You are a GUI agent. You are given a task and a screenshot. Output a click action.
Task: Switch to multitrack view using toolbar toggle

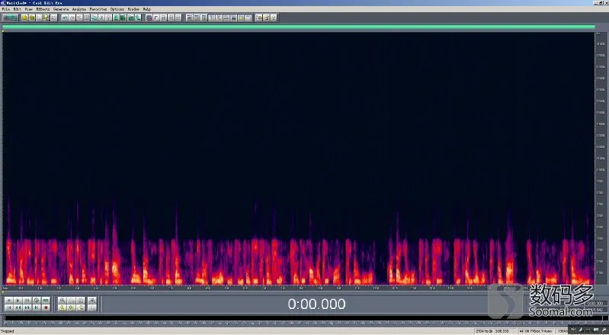pos(11,18)
